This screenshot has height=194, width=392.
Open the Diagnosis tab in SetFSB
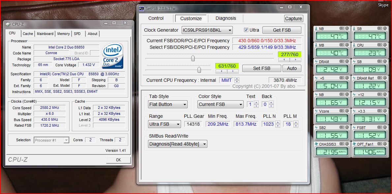pos(226,18)
